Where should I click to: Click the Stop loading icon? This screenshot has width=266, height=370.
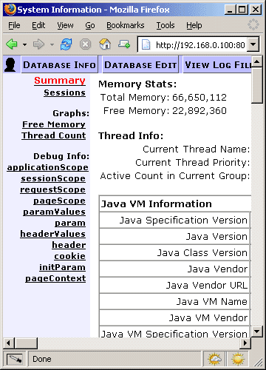pyautogui.click(x=85, y=44)
